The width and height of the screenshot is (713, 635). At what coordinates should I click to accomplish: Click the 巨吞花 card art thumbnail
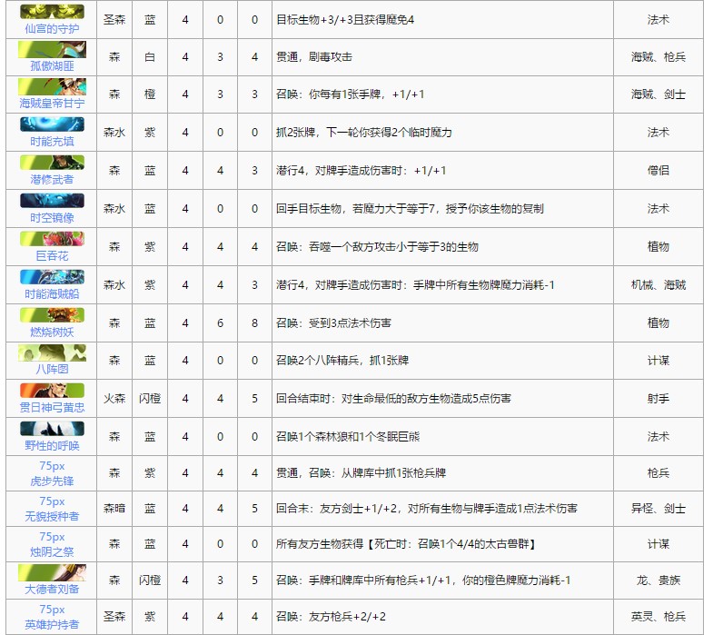(x=52, y=239)
